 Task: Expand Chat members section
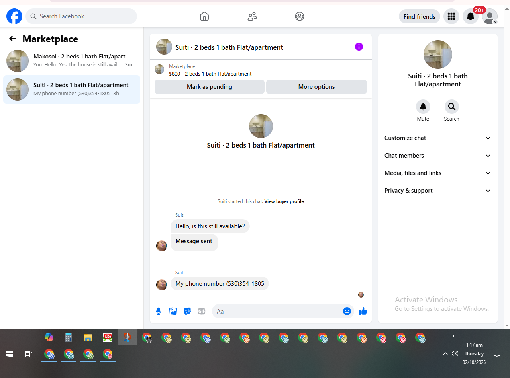pos(438,156)
